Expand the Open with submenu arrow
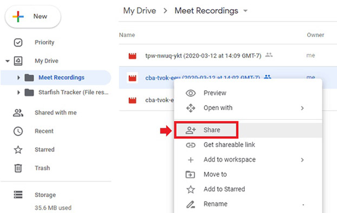Screen dimensions: 337x213 click(x=302, y=108)
